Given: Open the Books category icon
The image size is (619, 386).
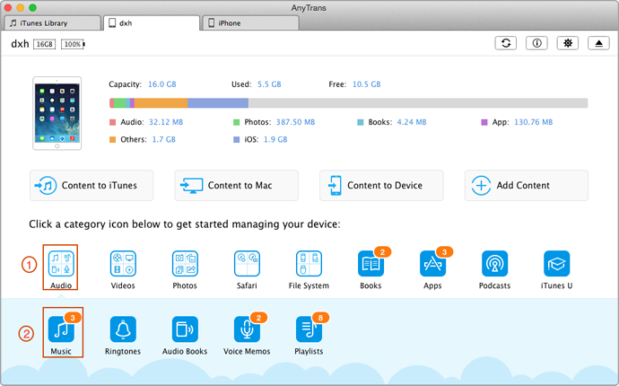Looking at the screenshot, I should coord(371,264).
